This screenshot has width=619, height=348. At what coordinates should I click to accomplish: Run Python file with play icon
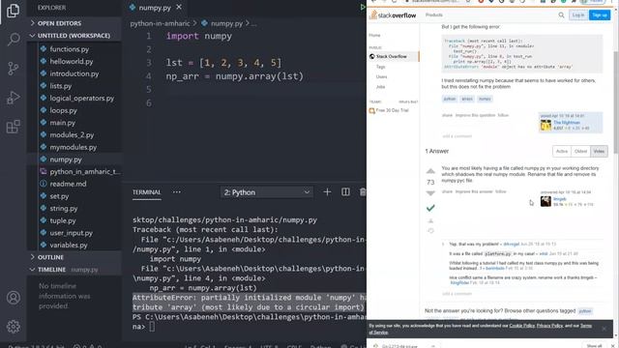(363, 7)
